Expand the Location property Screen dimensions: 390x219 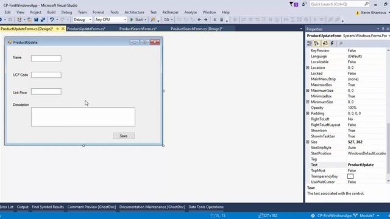308,68
